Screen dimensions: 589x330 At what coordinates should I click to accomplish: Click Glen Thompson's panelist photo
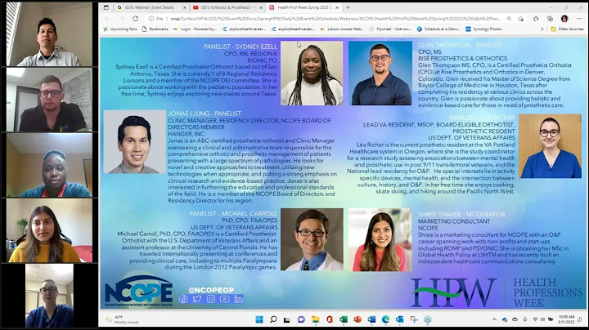click(x=380, y=74)
